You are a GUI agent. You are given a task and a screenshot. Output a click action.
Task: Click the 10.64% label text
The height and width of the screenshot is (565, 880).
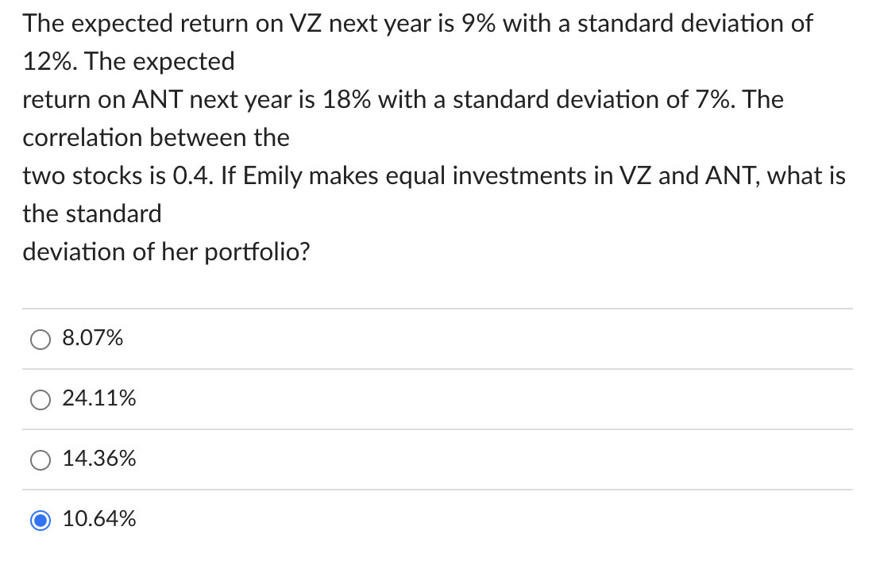(99, 520)
